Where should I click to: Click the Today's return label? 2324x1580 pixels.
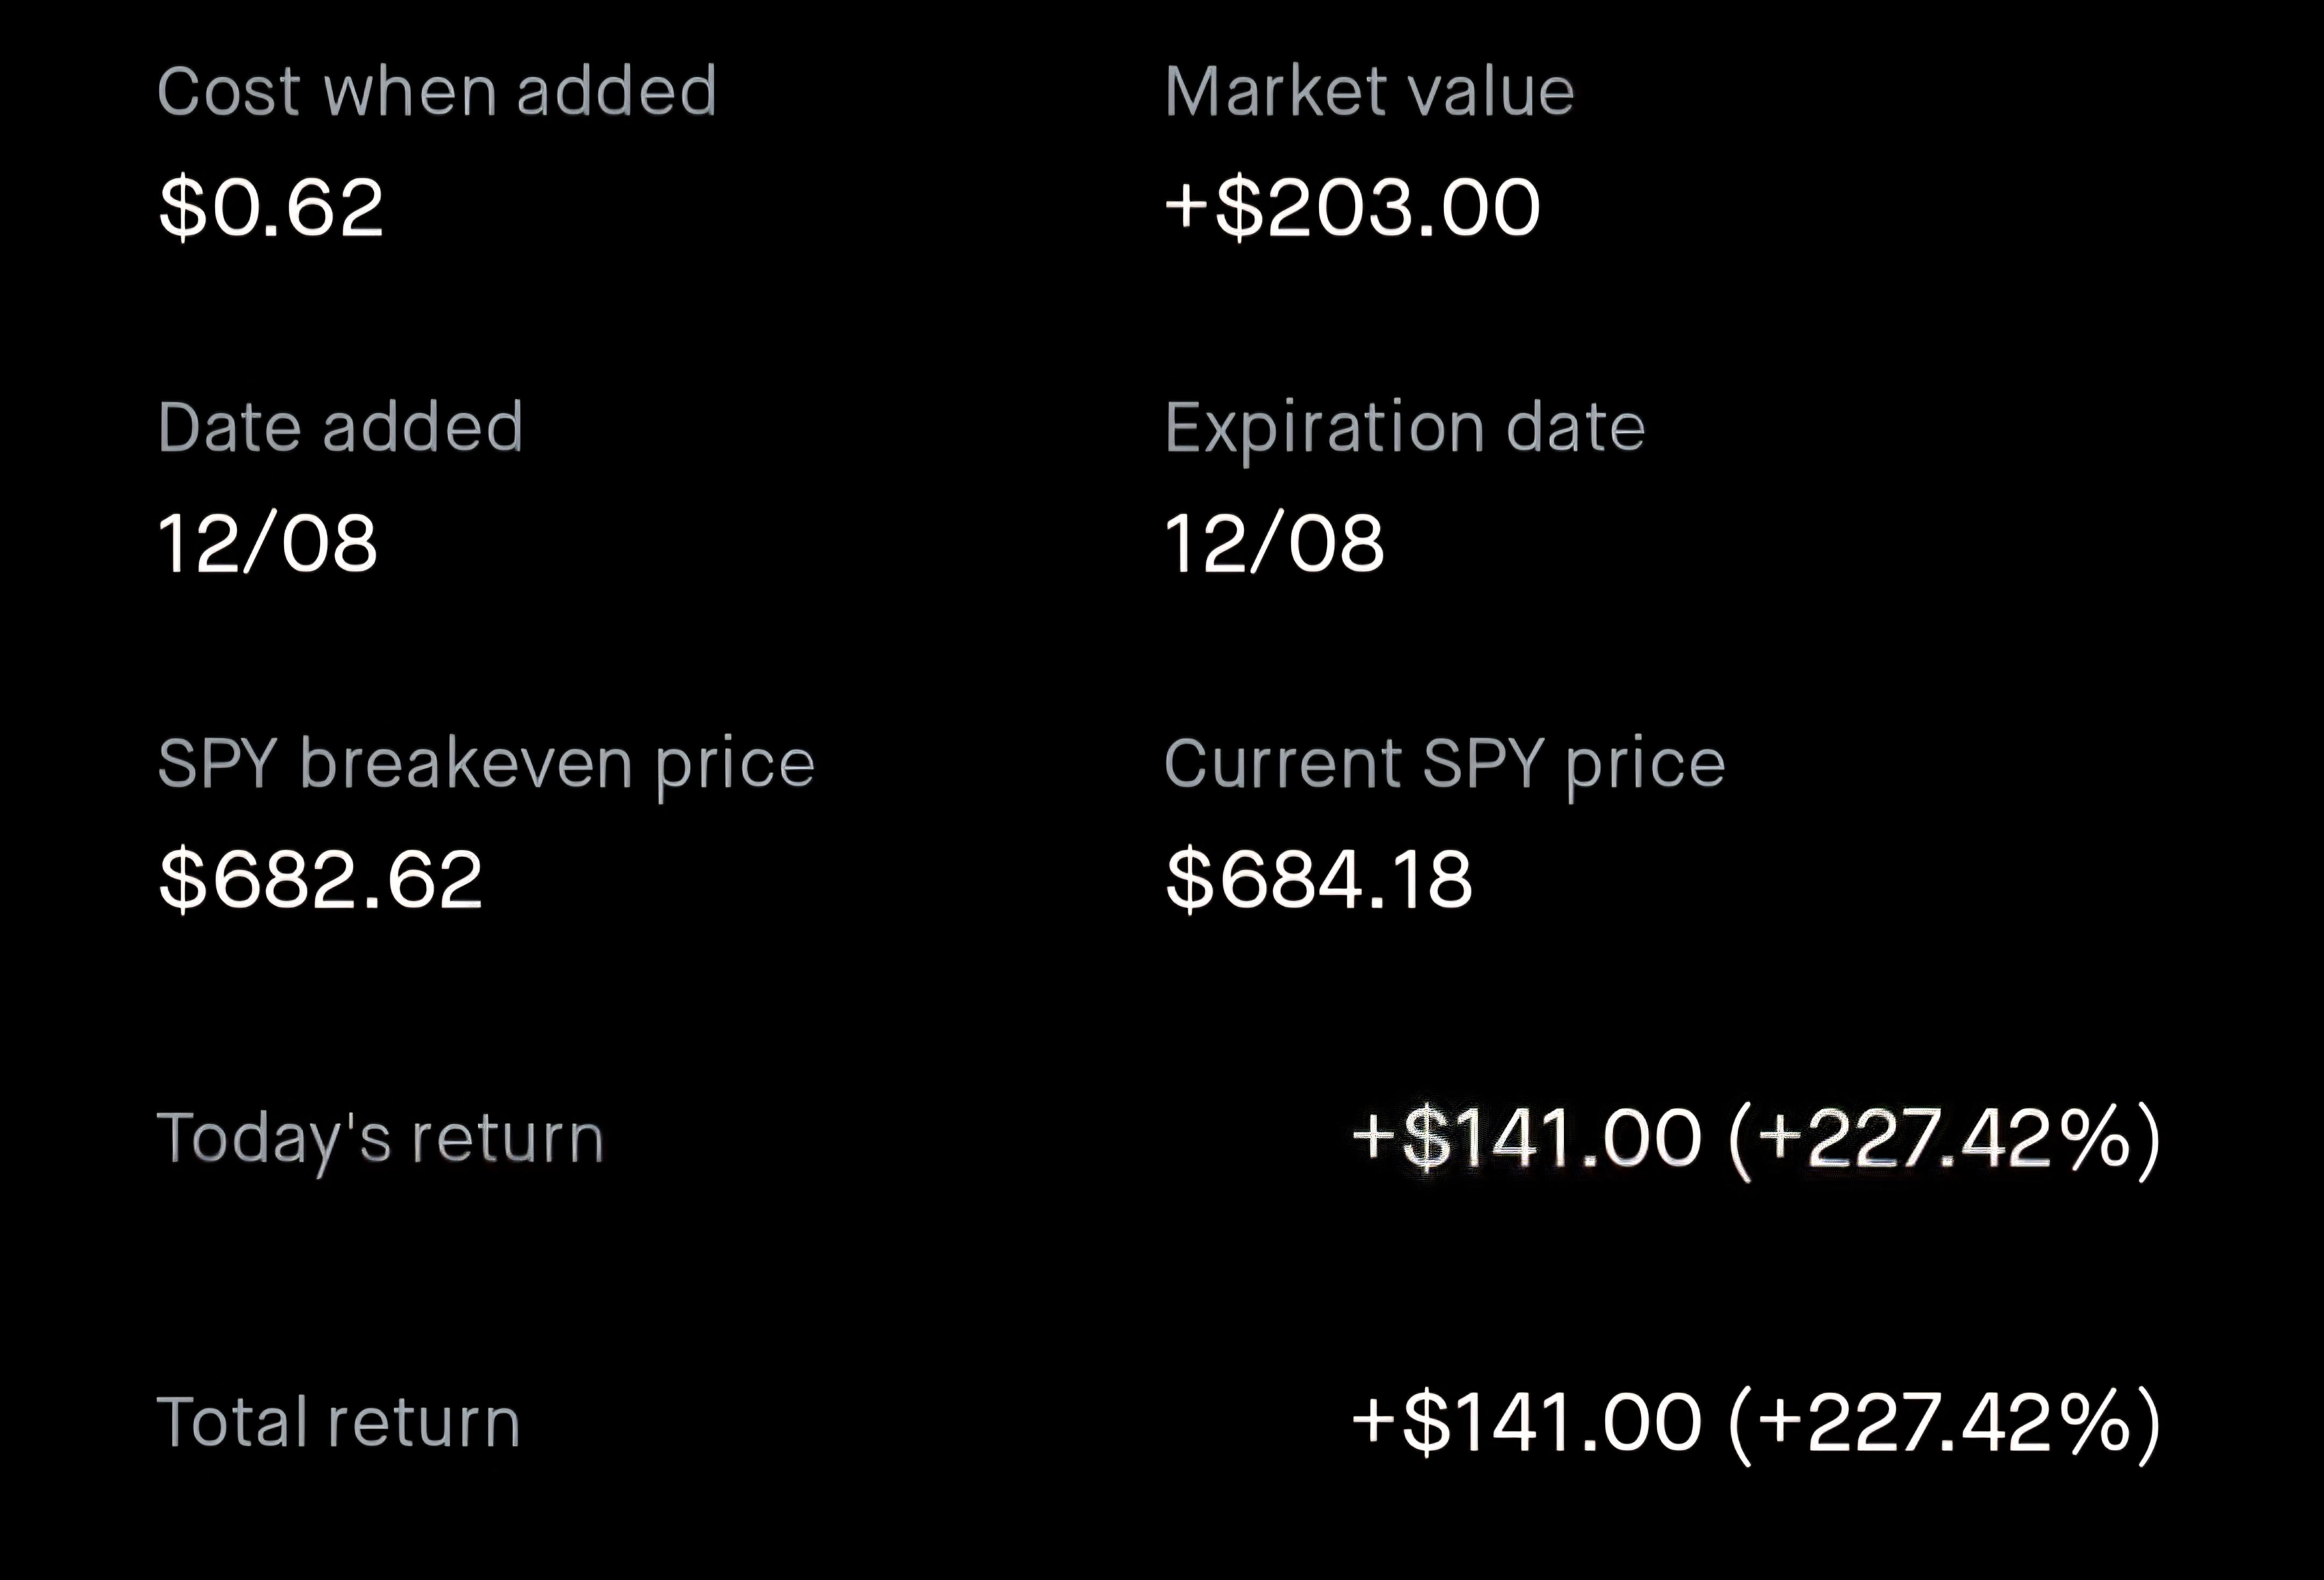point(380,1139)
